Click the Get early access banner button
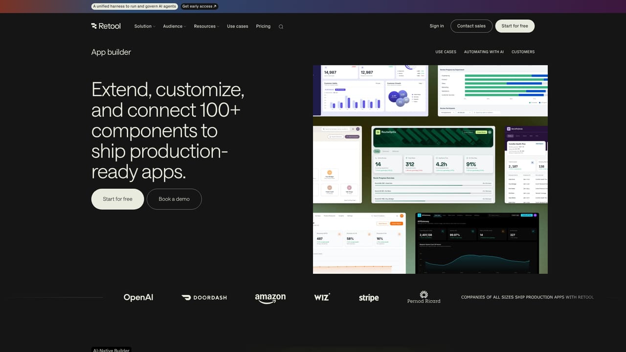Screen dimensions: 626x352 tap(200, 6)
